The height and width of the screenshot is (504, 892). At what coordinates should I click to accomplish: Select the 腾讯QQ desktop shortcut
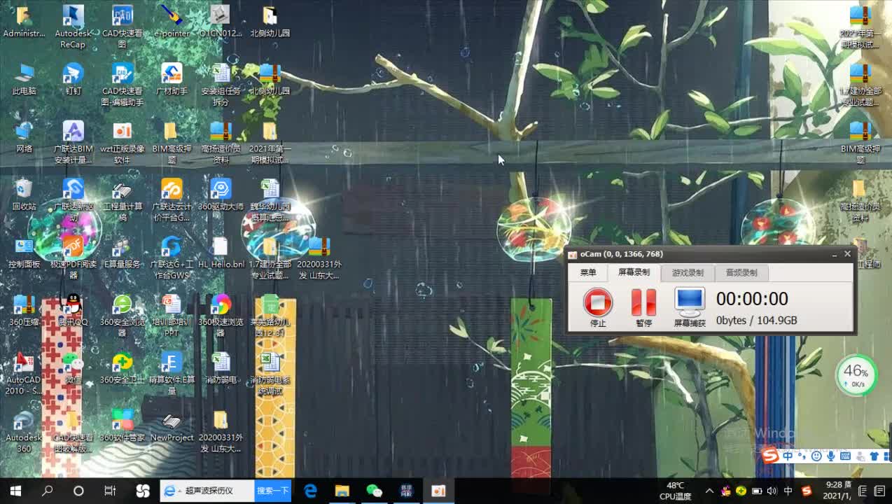pyautogui.click(x=73, y=310)
